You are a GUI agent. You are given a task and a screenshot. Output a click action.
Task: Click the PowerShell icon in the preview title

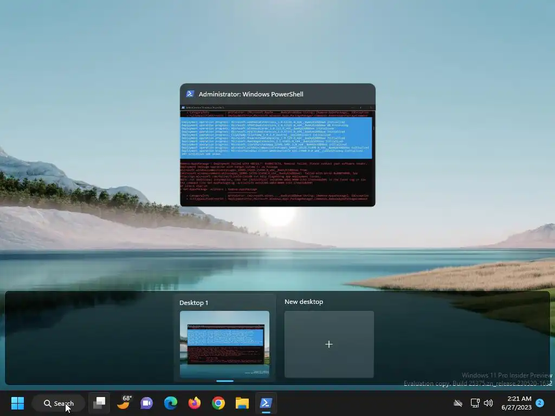pos(190,94)
